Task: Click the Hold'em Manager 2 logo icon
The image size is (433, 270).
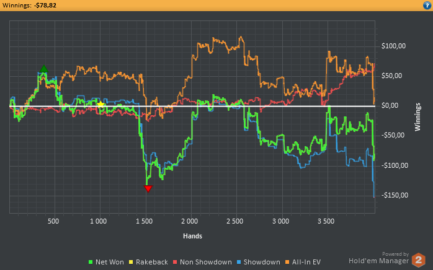Action: click(418, 260)
